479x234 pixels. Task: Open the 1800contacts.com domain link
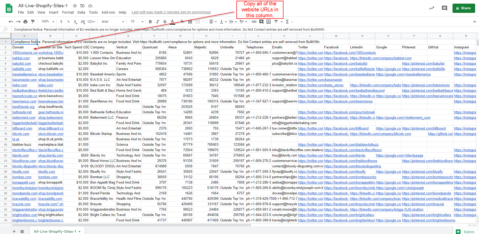(25, 53)
